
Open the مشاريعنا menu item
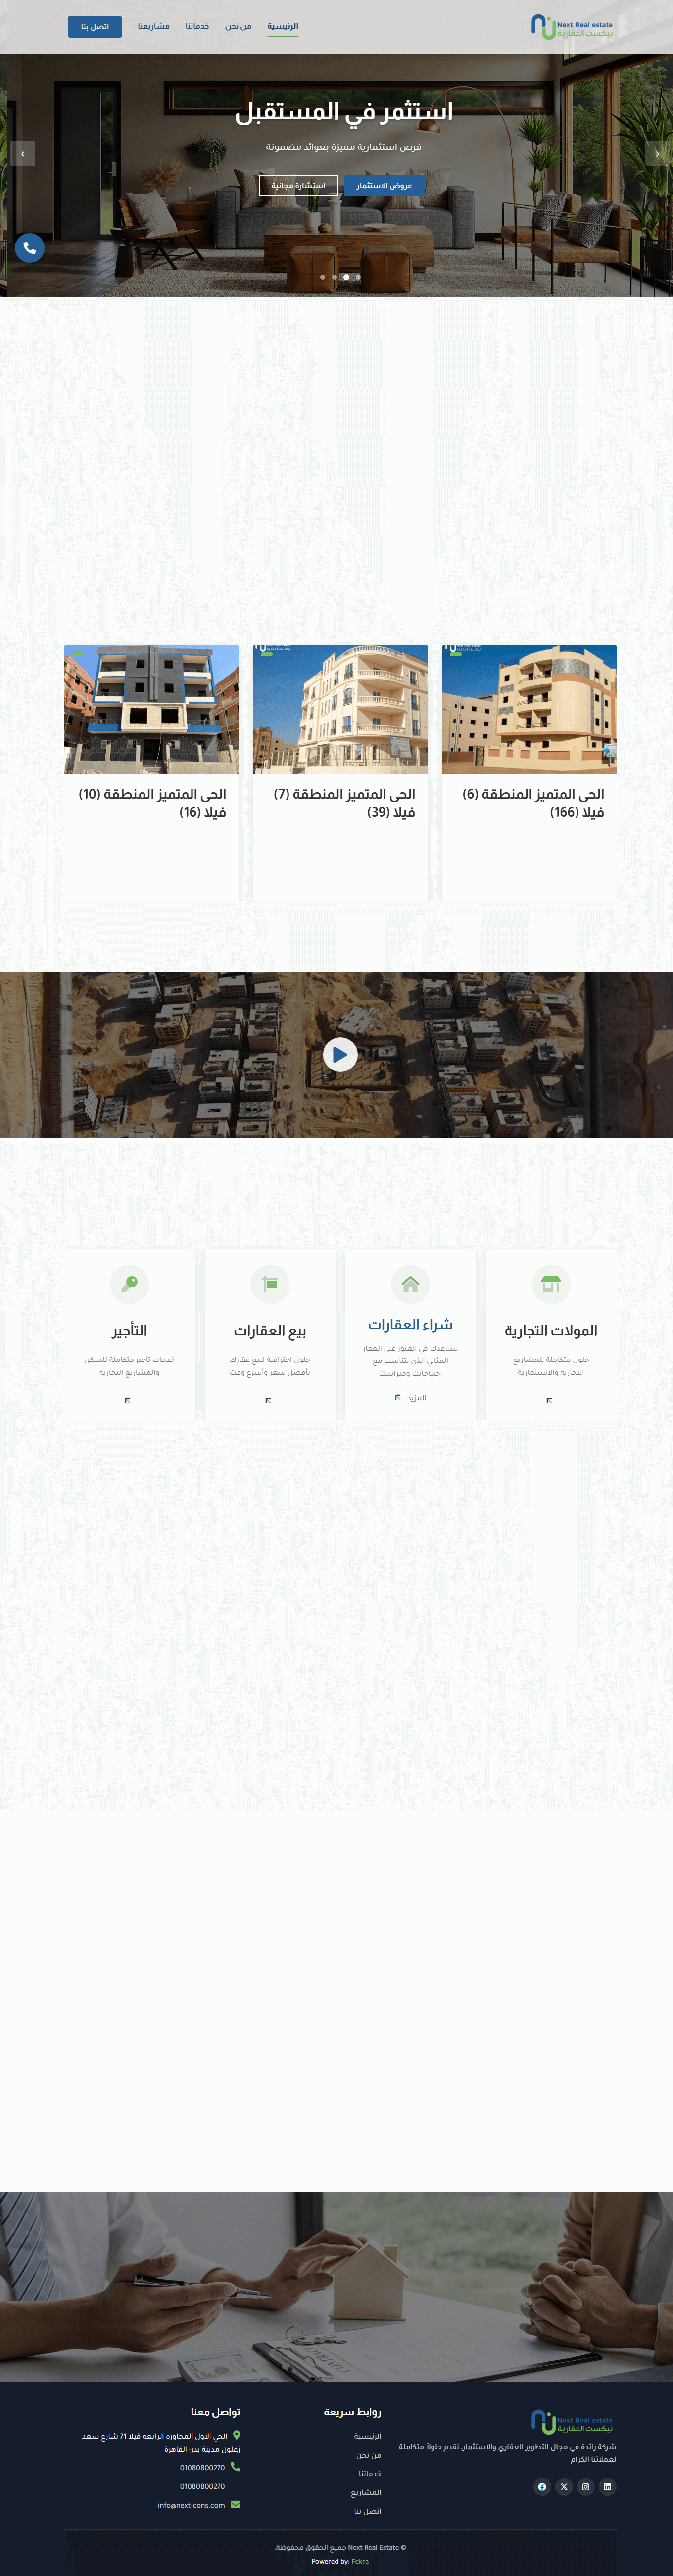click(x=154, y=26)
